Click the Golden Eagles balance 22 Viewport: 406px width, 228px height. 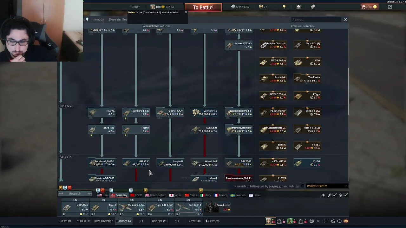tap(263, 7)
